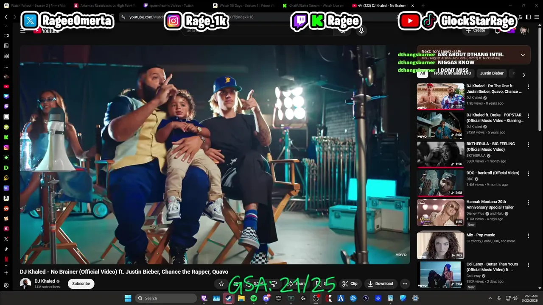Open a new browser tab with plus
The image size is (543, 305).
(x=423, y=6)
